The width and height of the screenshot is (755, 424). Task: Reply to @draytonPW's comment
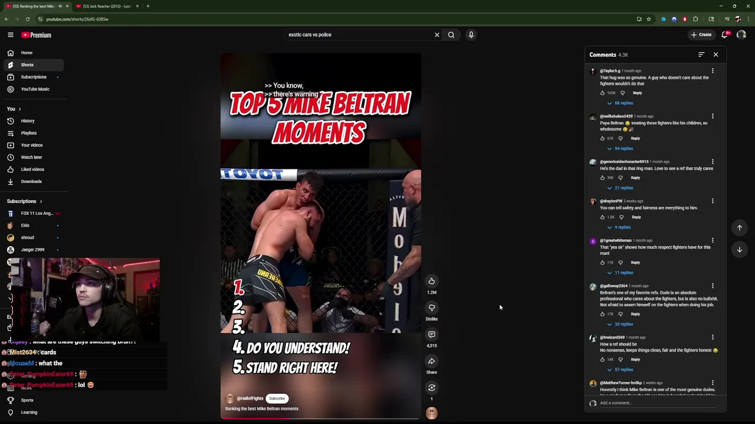(x=636, y=217)
